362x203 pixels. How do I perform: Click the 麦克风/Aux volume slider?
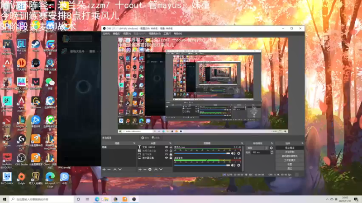202,153
